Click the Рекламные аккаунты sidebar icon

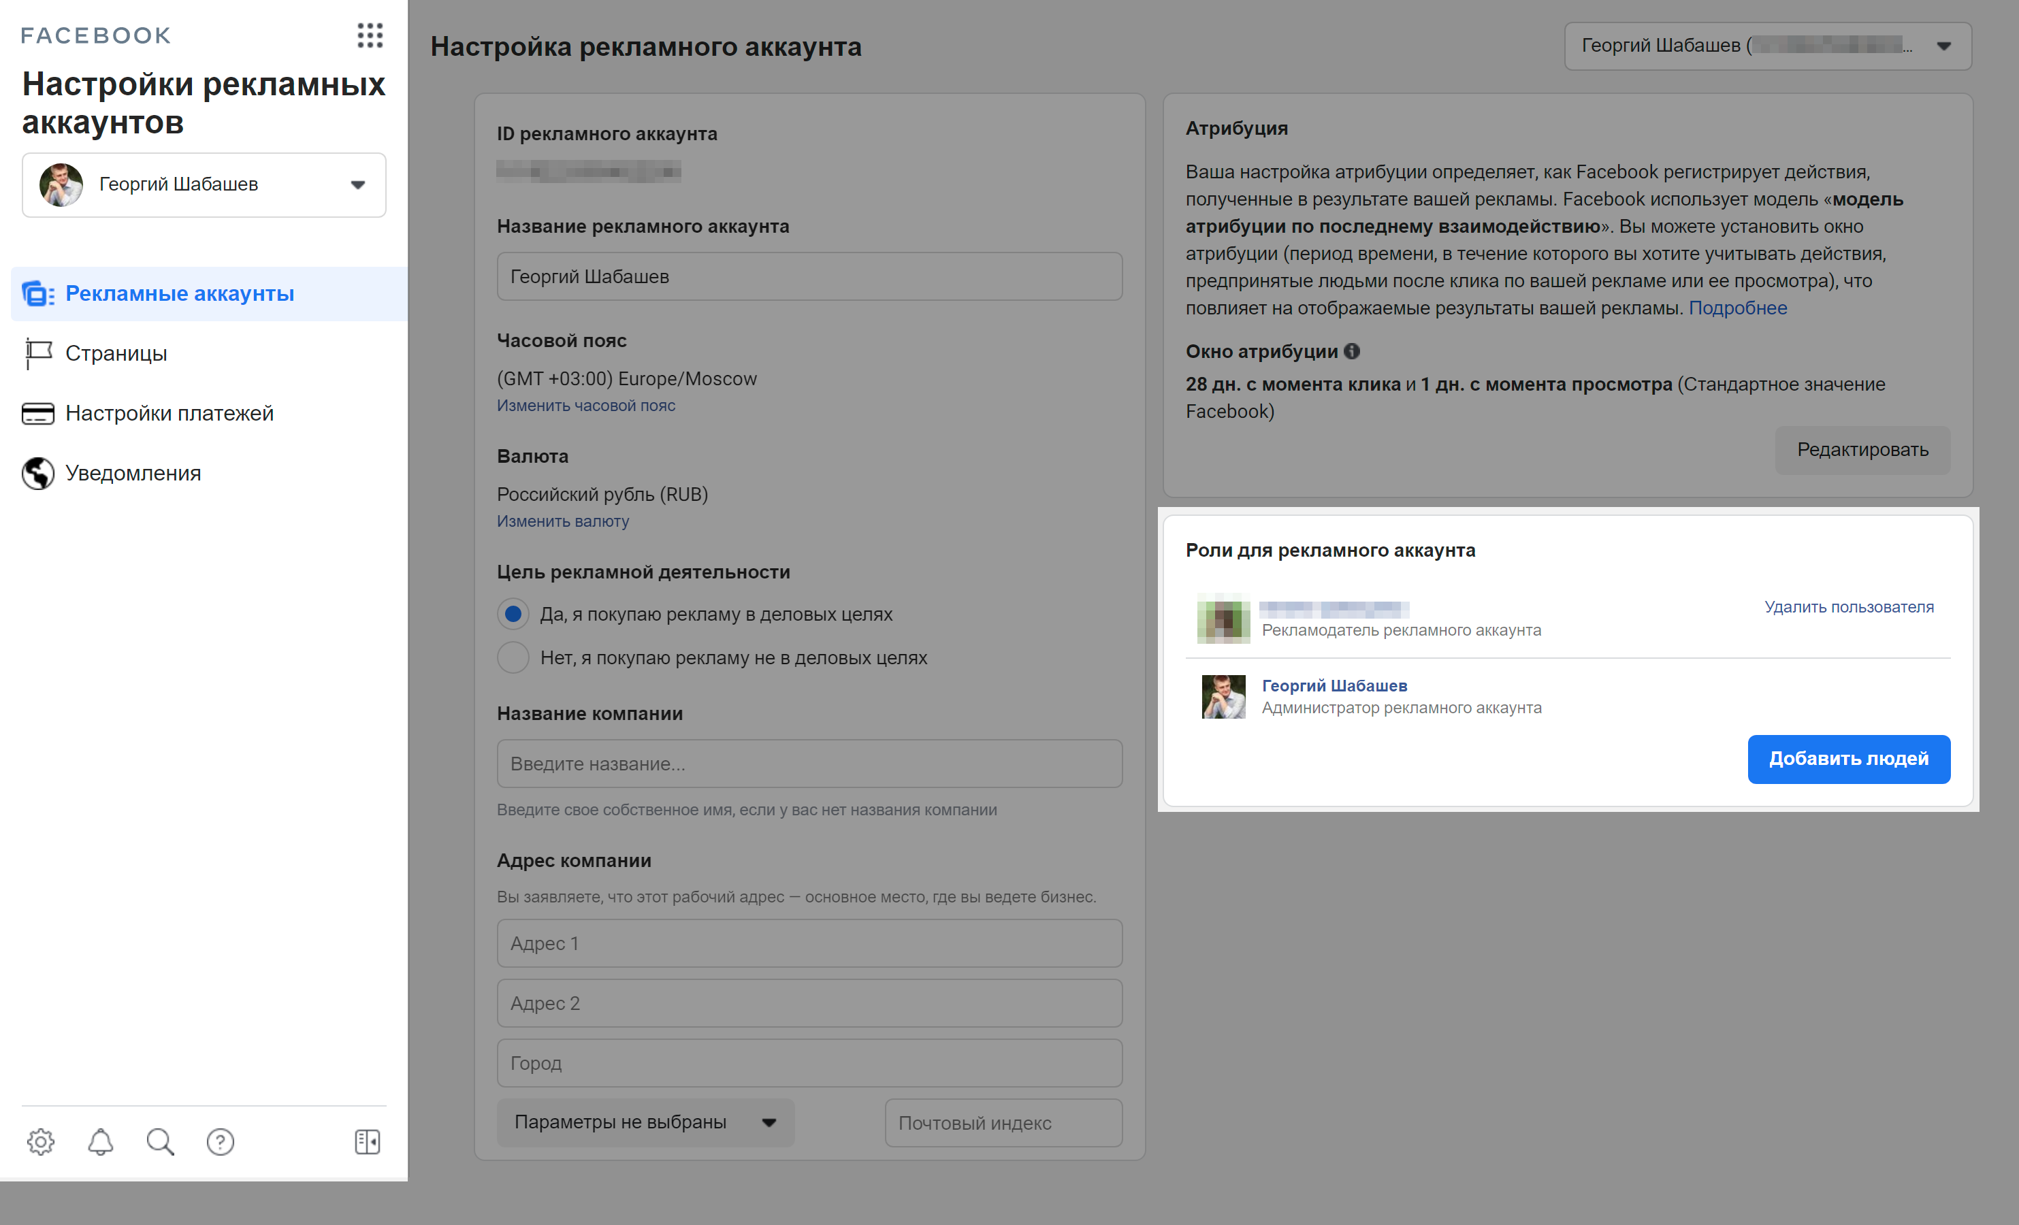pos(37,293)
